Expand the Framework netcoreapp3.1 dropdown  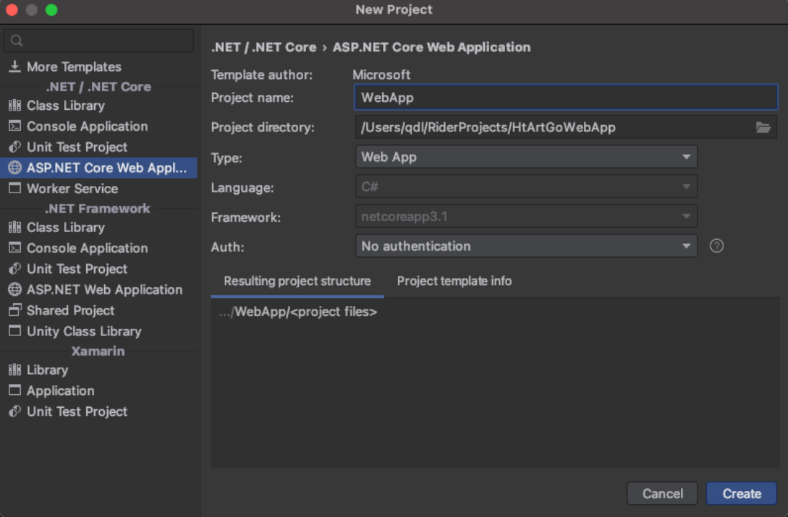coord(526,216)
